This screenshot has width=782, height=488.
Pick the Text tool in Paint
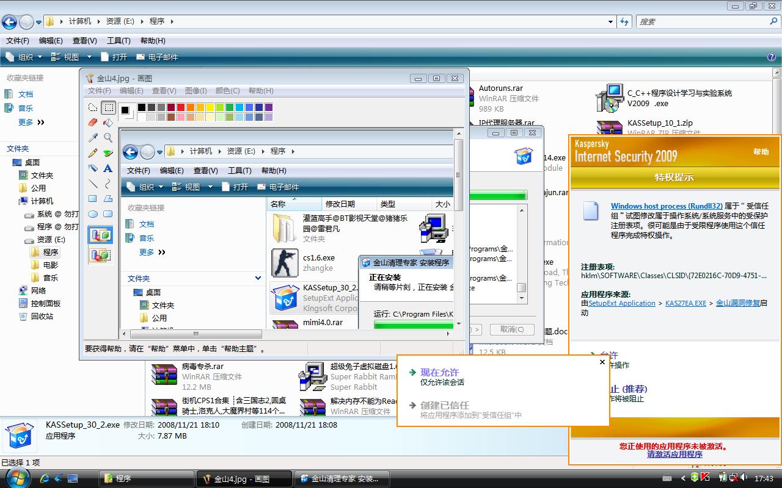click(108, 168)
